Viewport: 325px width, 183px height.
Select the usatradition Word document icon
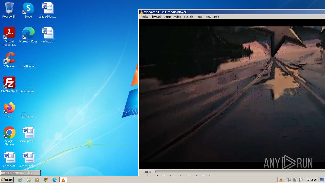[47, 10]
